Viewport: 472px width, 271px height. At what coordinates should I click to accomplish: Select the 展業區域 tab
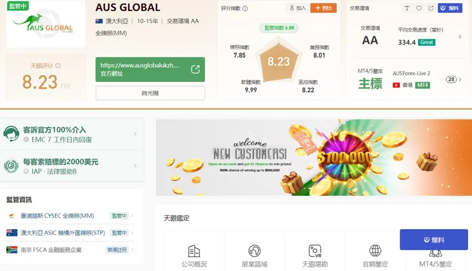pos(254,256)
